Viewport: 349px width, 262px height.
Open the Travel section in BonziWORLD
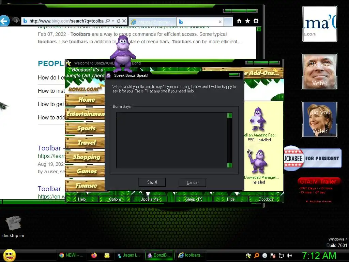(x=85, y=143)
